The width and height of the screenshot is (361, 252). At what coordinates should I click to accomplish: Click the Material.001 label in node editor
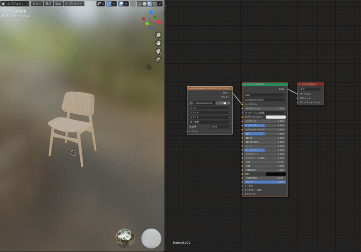point(181,243)
